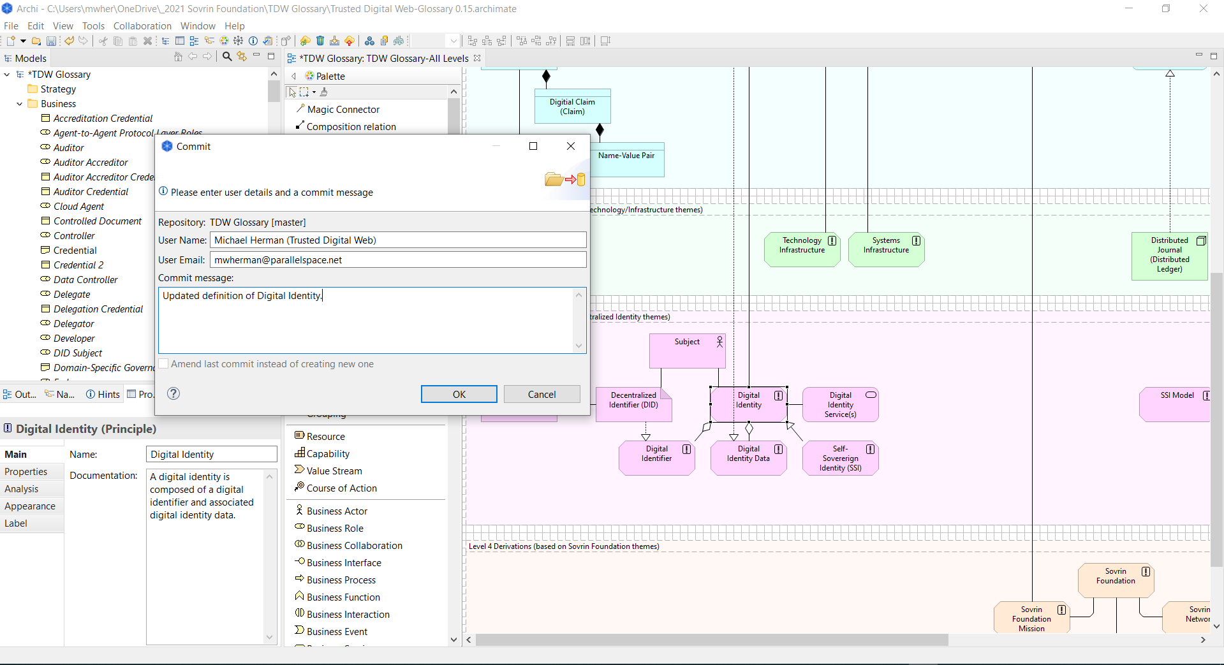Pick the Capability element from palette

[328, 453]
